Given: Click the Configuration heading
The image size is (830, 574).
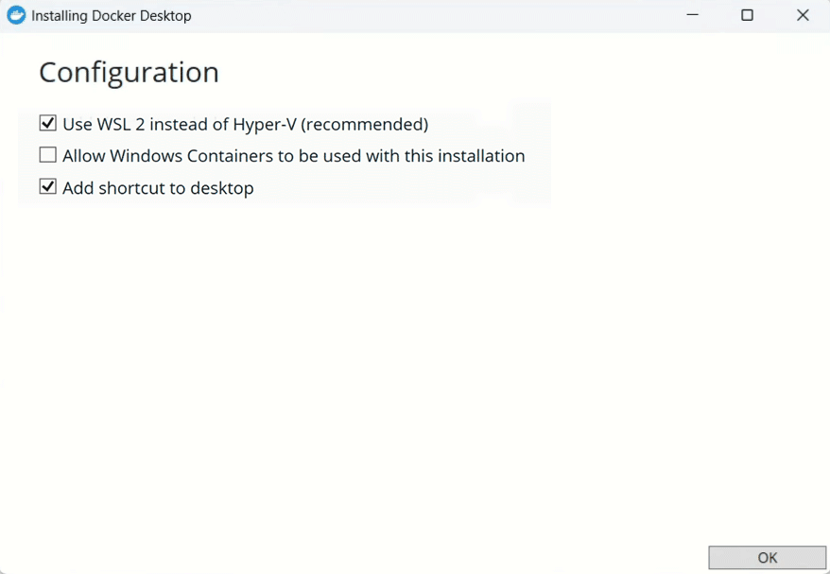Looking at the screenshot, I should [128, 72].
